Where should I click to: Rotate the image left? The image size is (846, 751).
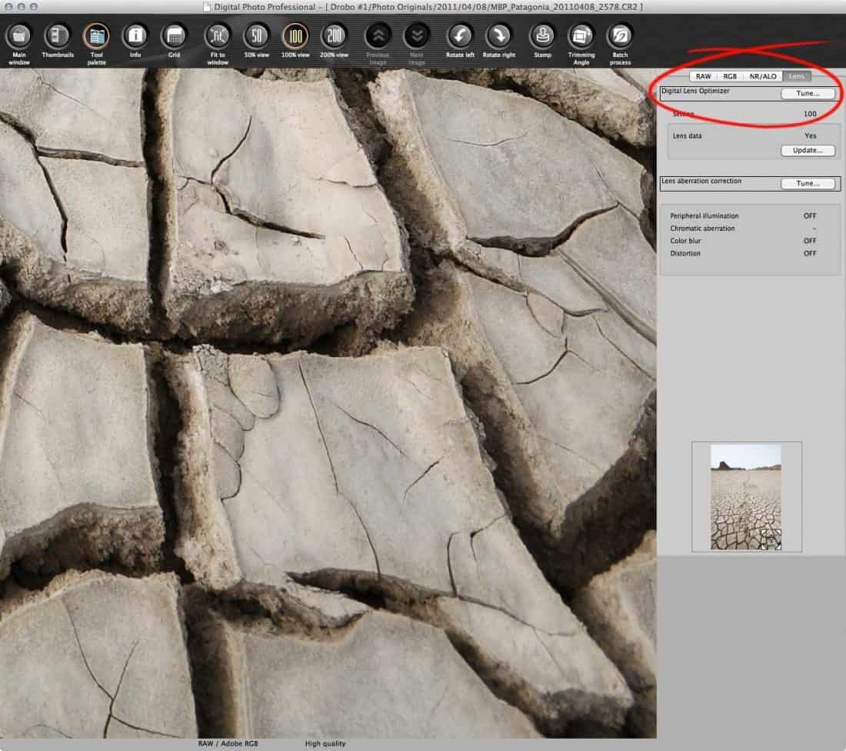point(459,36)
